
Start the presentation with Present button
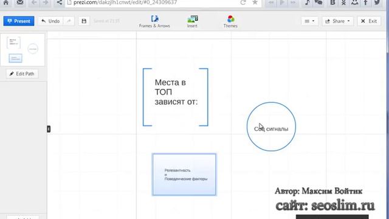click(x=19, y=21)
